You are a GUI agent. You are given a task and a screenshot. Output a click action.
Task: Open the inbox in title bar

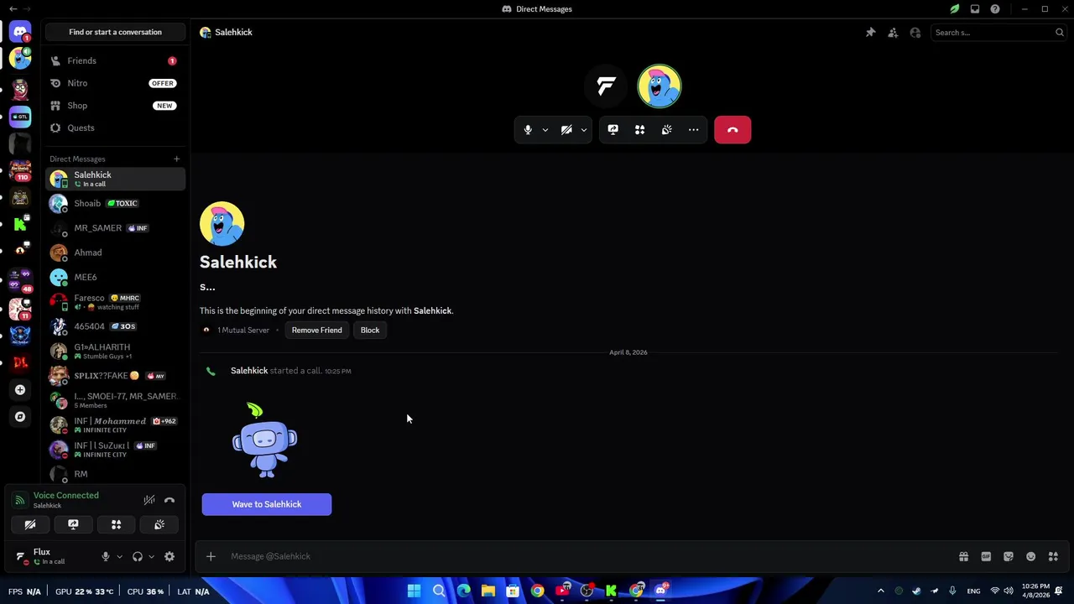(x=975, y=9)
